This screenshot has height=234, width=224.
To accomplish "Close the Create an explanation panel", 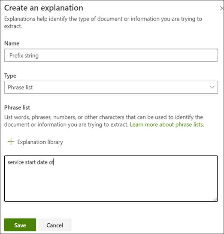I will tap(222, 8).
